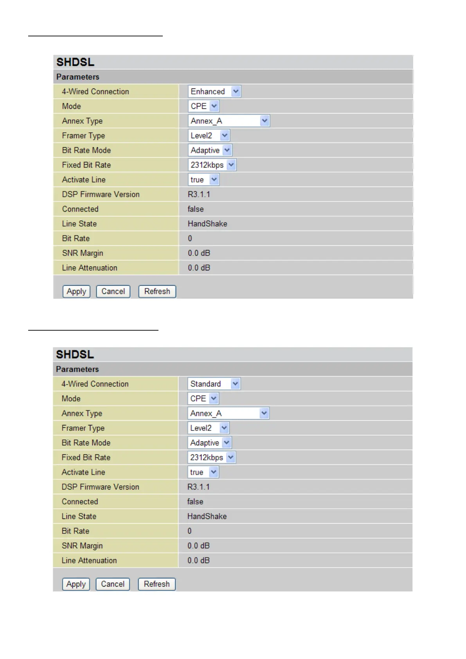Hit Refresh in the Standard SHDSL panel
This screenshot has height=659, width=466.
click(x=157, y=584)
